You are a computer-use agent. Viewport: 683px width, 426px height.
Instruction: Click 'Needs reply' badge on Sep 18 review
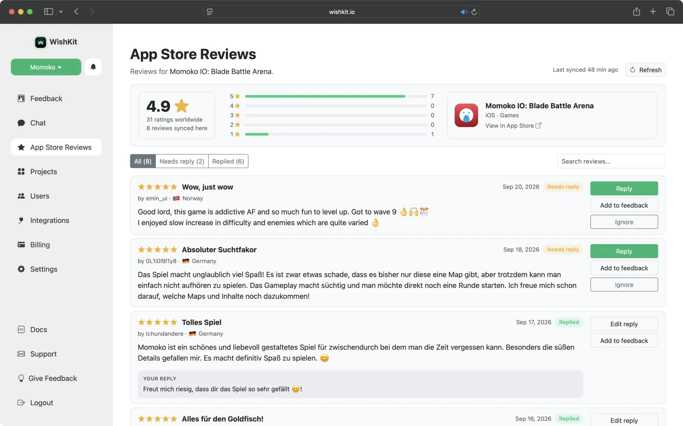(563, 249)
